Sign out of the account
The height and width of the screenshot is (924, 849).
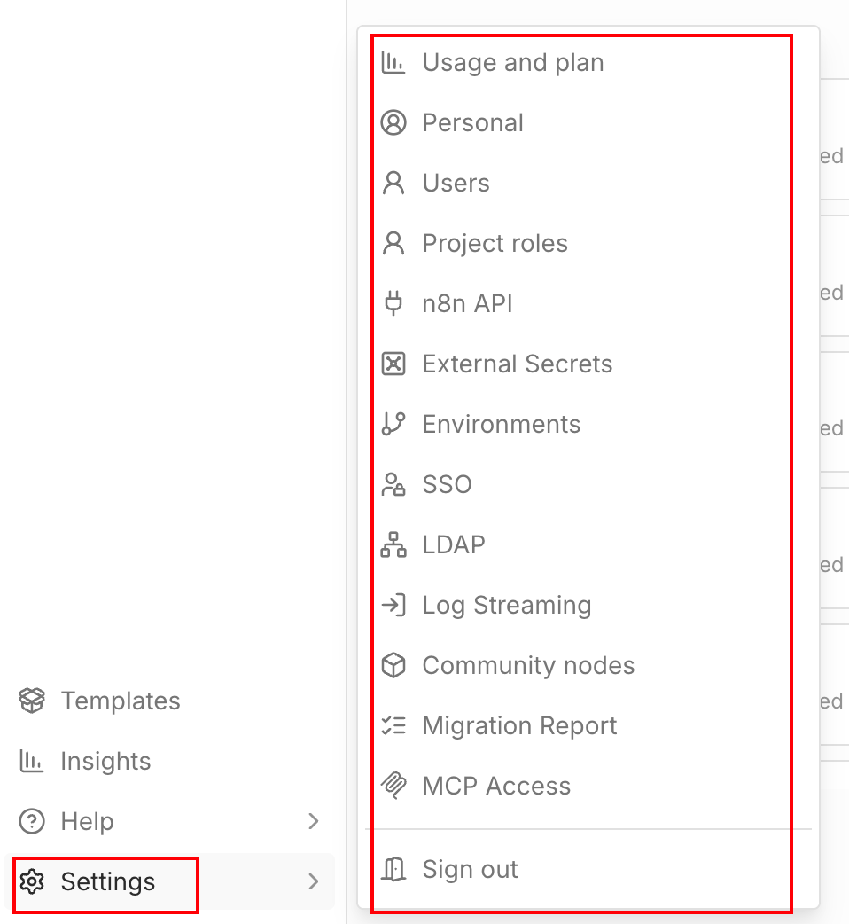tap(470, 870)
